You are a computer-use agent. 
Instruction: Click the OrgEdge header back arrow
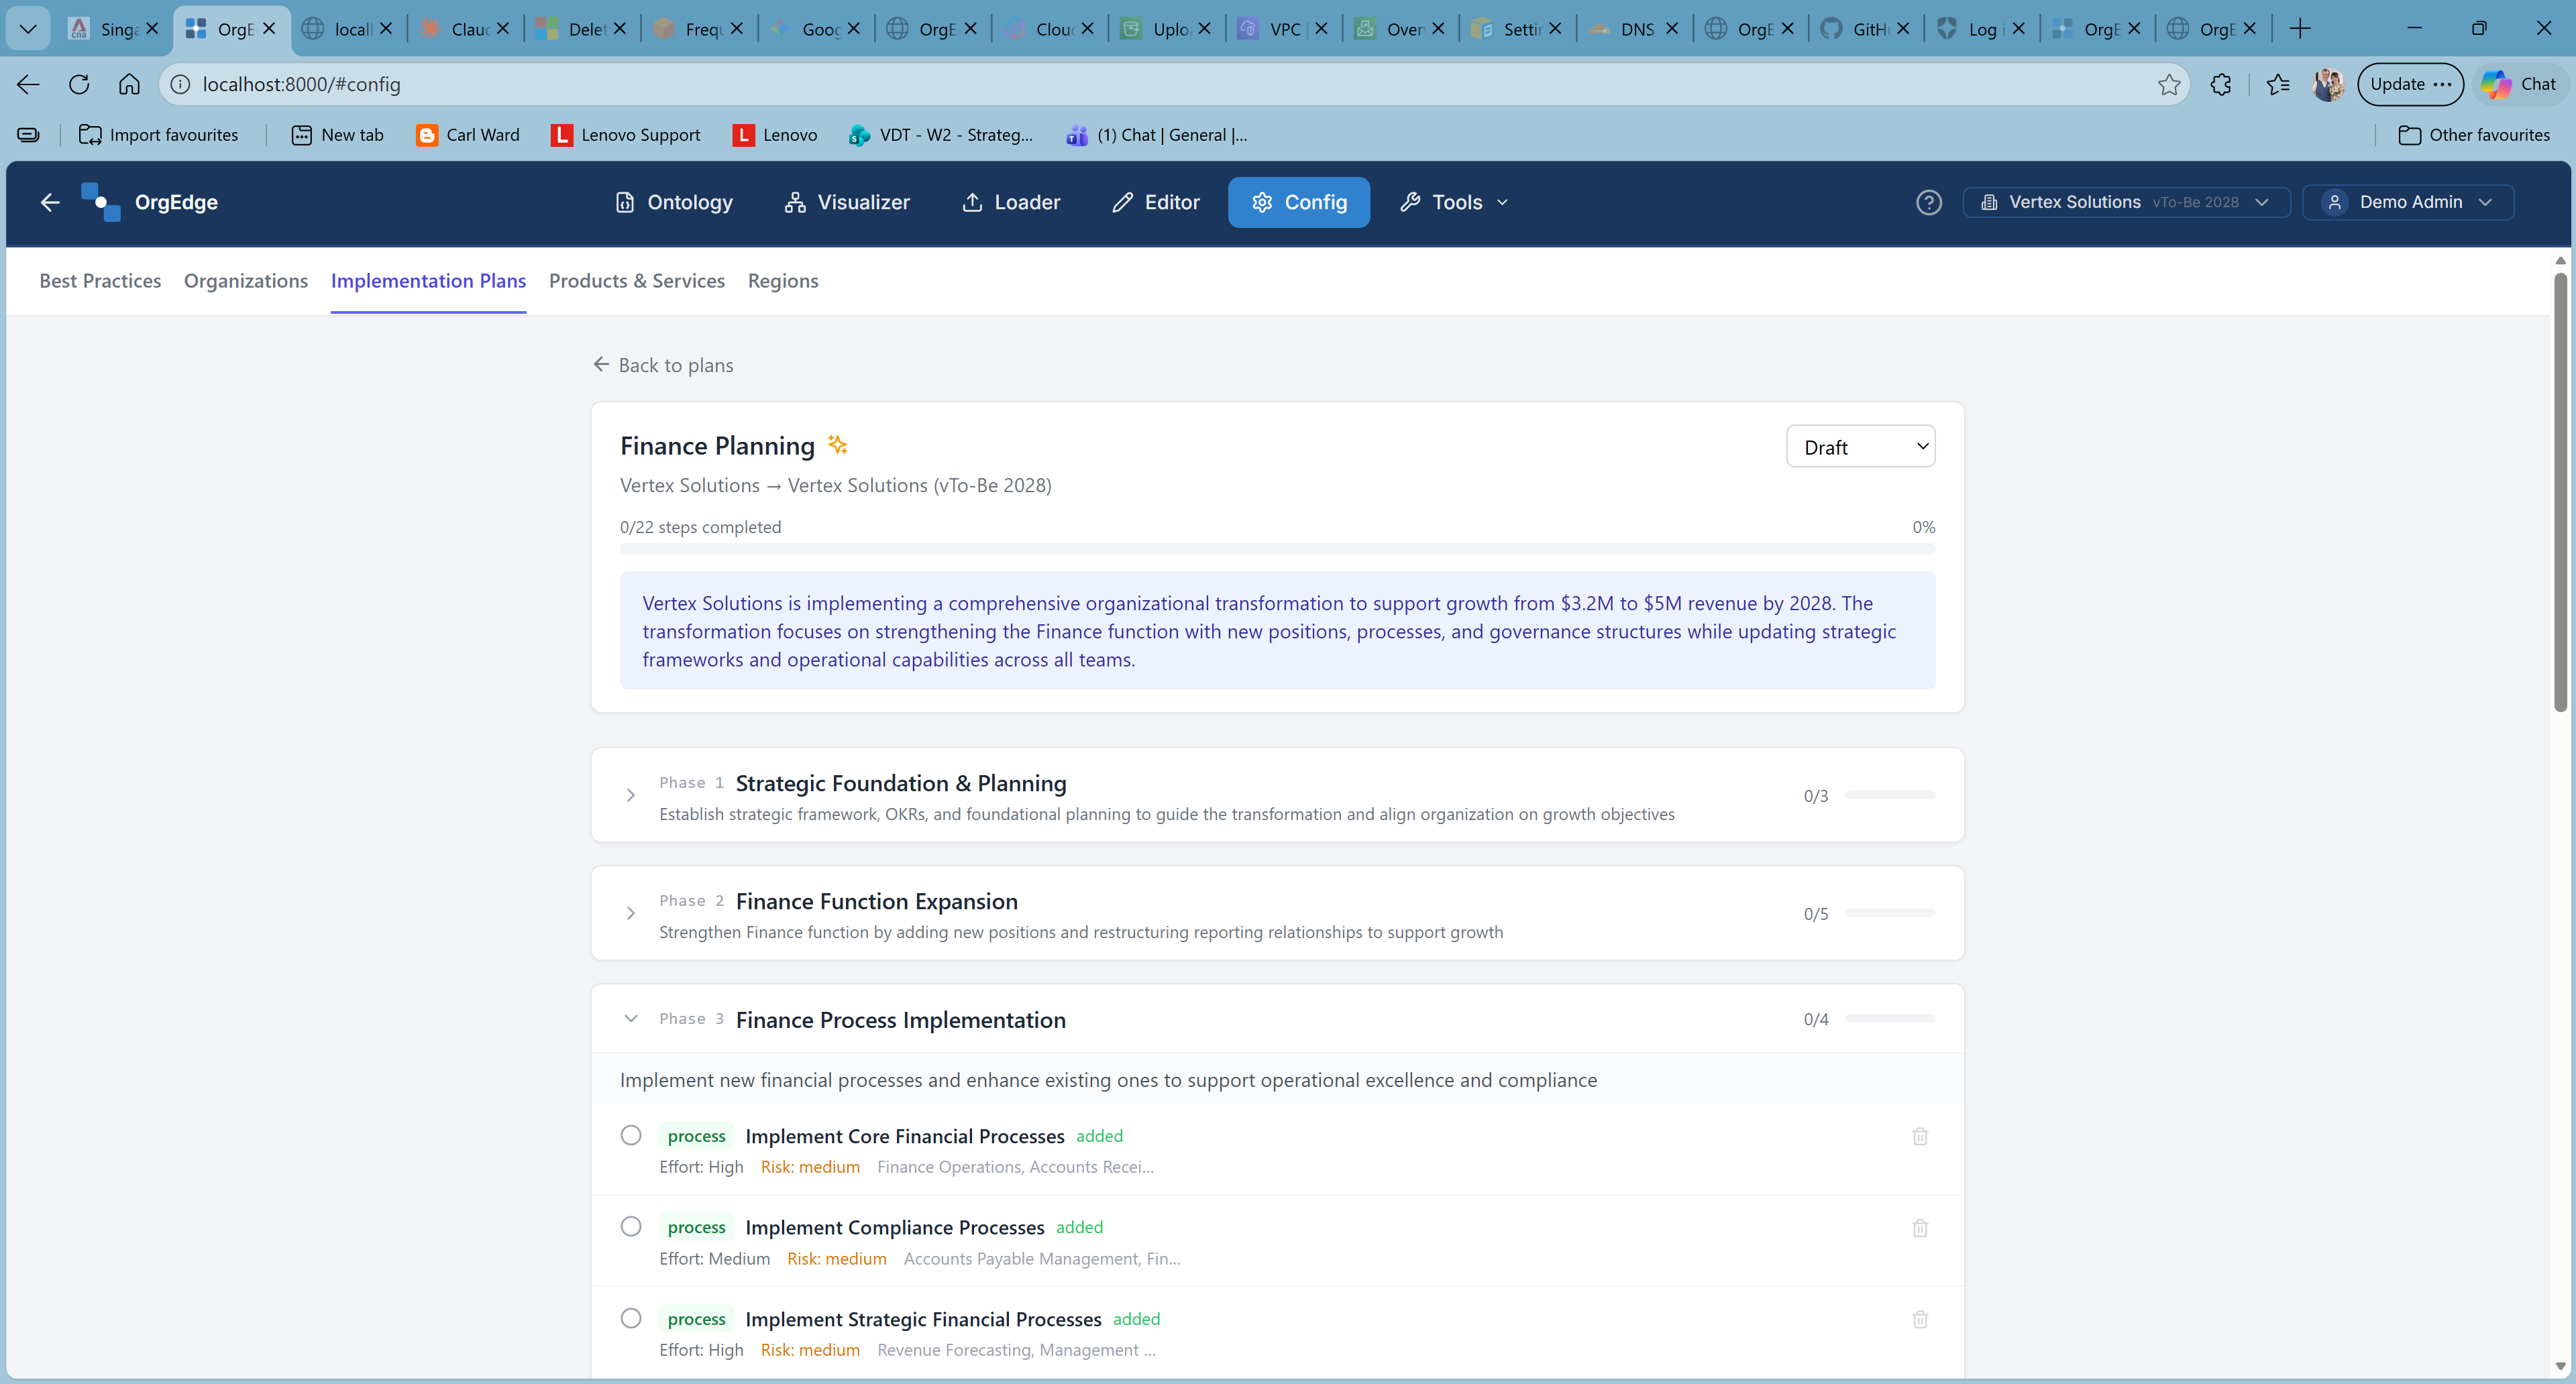pyautogui.click(x=50, y=202)
